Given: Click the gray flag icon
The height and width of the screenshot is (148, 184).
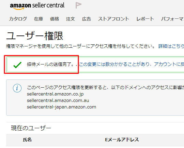Looking at the screenshot, I should pos(78,5).
